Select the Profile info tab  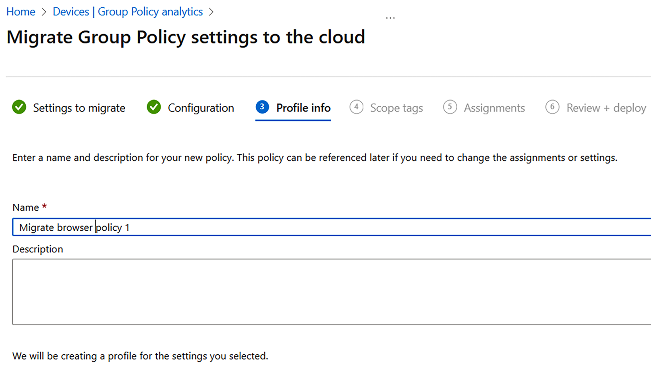click(x=303, y=108)
